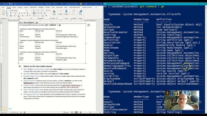Click the Numbering list icon
The width and height of the screenshot is (207, 116).
point(38,11)
